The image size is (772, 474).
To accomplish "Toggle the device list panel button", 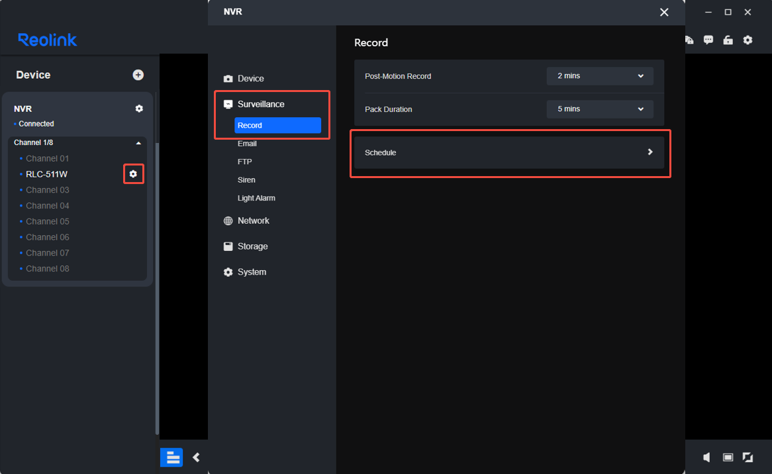I will coord(172,457).
